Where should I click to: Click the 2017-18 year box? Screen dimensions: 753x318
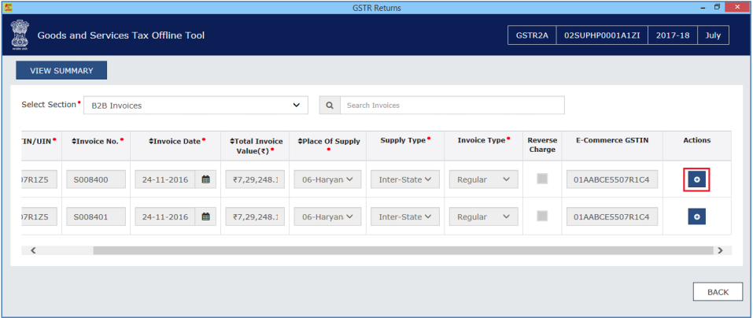[672, 35]
